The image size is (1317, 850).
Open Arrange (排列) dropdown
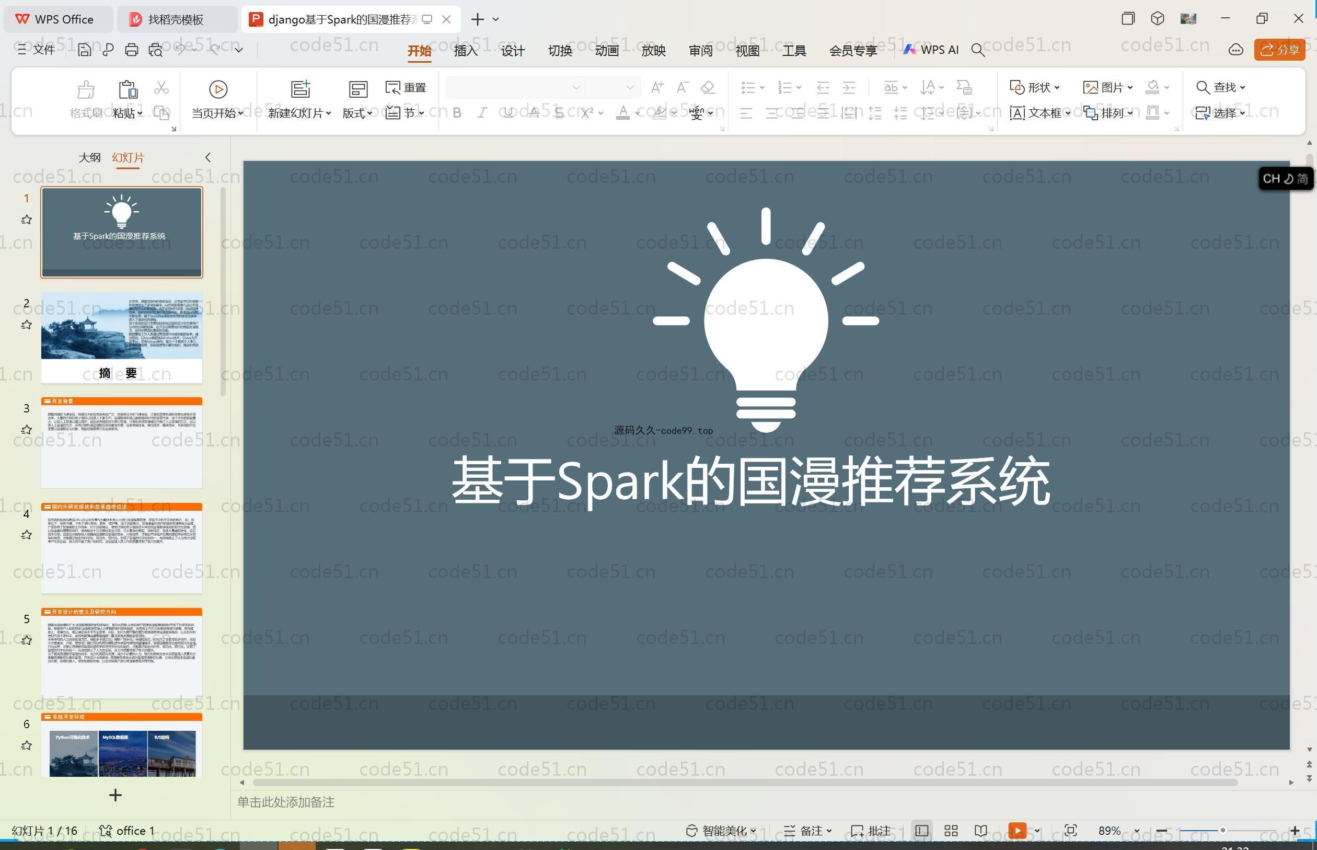[1108, 112]
